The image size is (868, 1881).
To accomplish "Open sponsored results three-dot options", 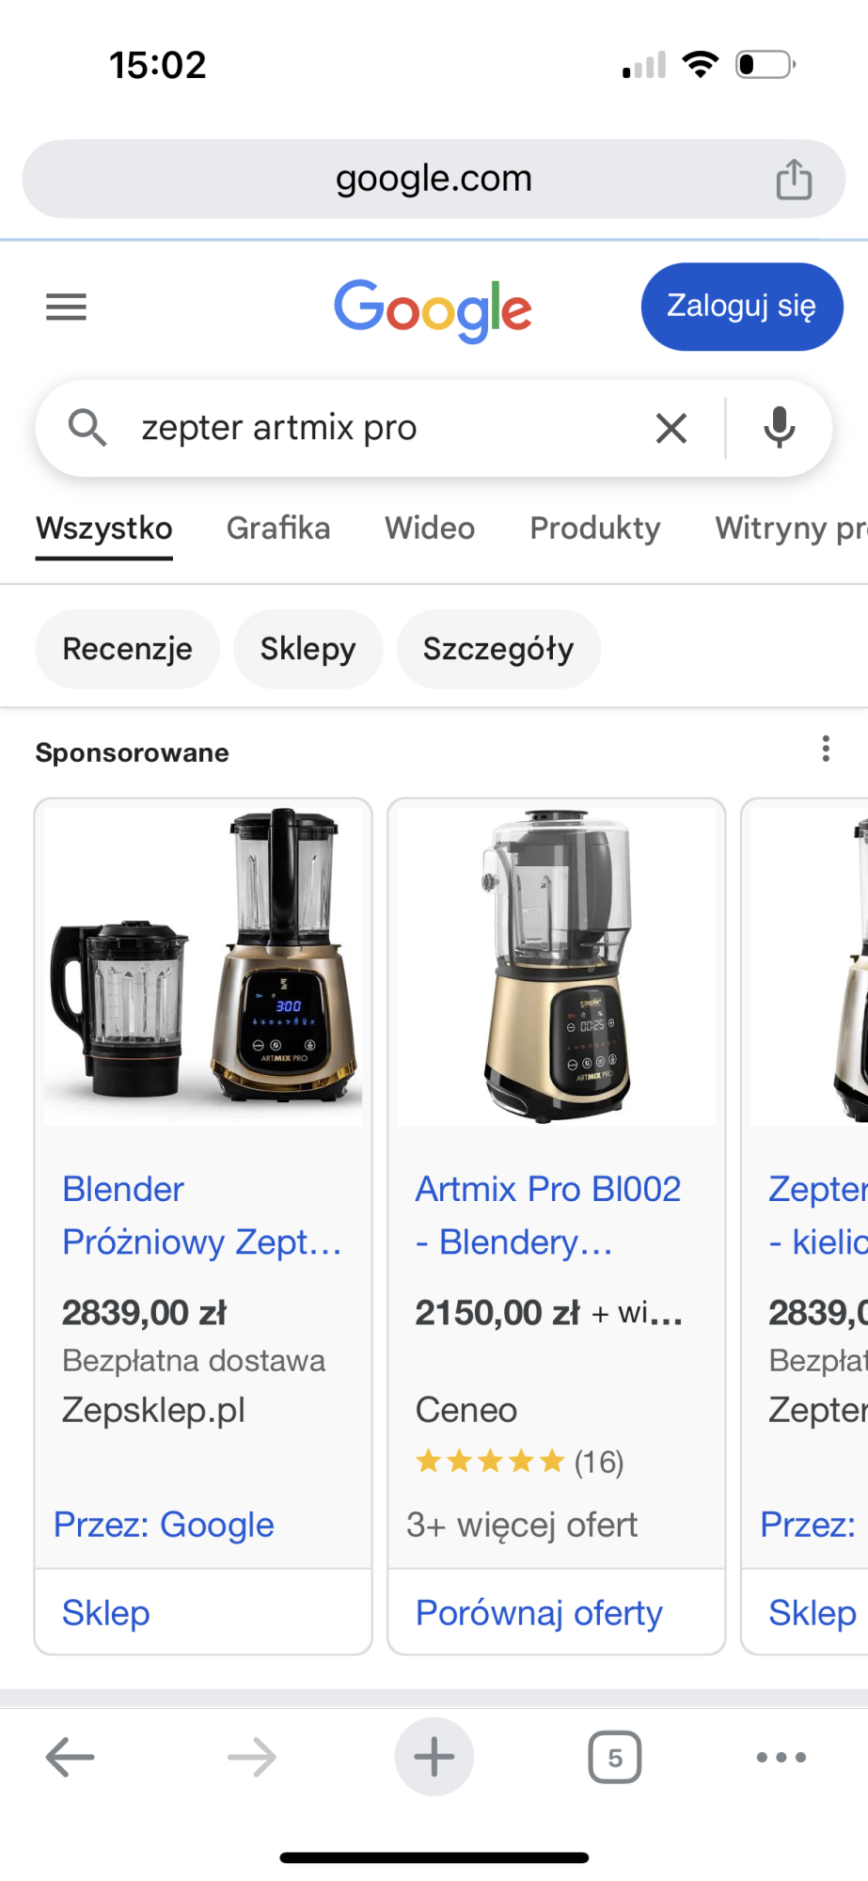I will coord(826,749).
